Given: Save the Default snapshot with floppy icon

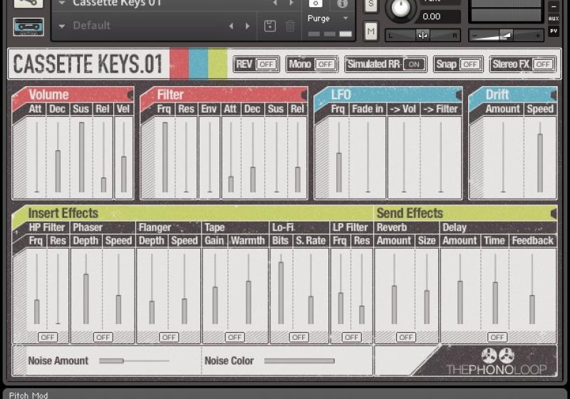Looking at the screenshot, I should click(270, 26).
